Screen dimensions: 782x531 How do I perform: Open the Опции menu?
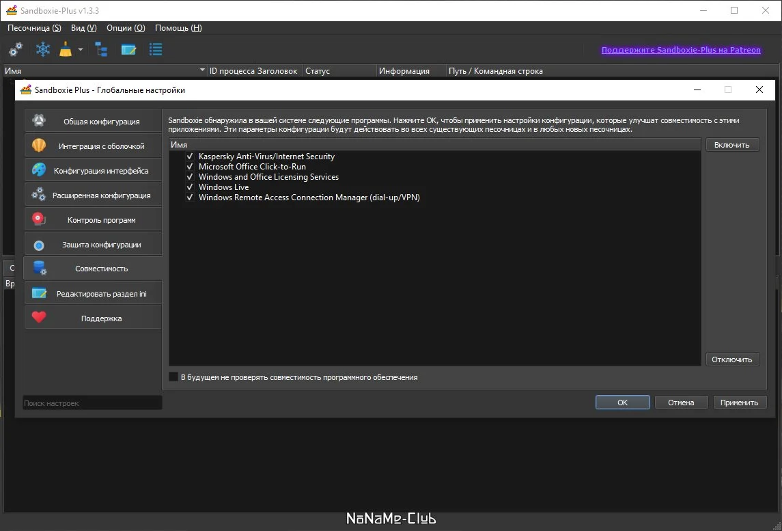point(126,28)
